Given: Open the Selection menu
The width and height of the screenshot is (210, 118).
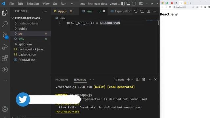Looking at the screenshot, I should [x=33, y=4].
